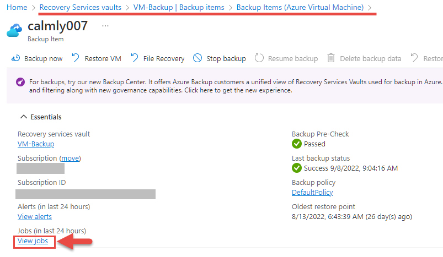Open View alerts link
443x257 pixels.
[35, 217]
